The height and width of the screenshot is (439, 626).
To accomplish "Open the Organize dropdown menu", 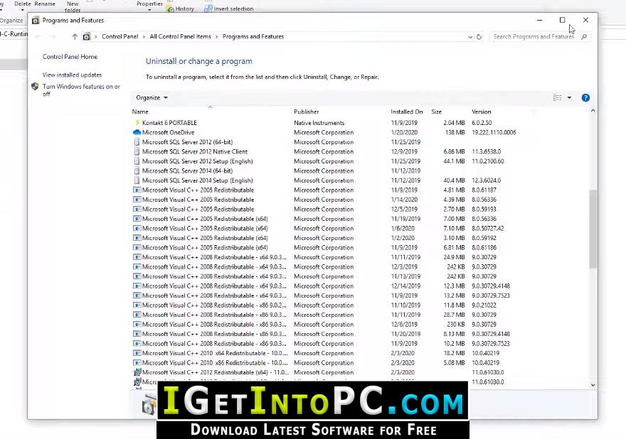I will point(152,98).
